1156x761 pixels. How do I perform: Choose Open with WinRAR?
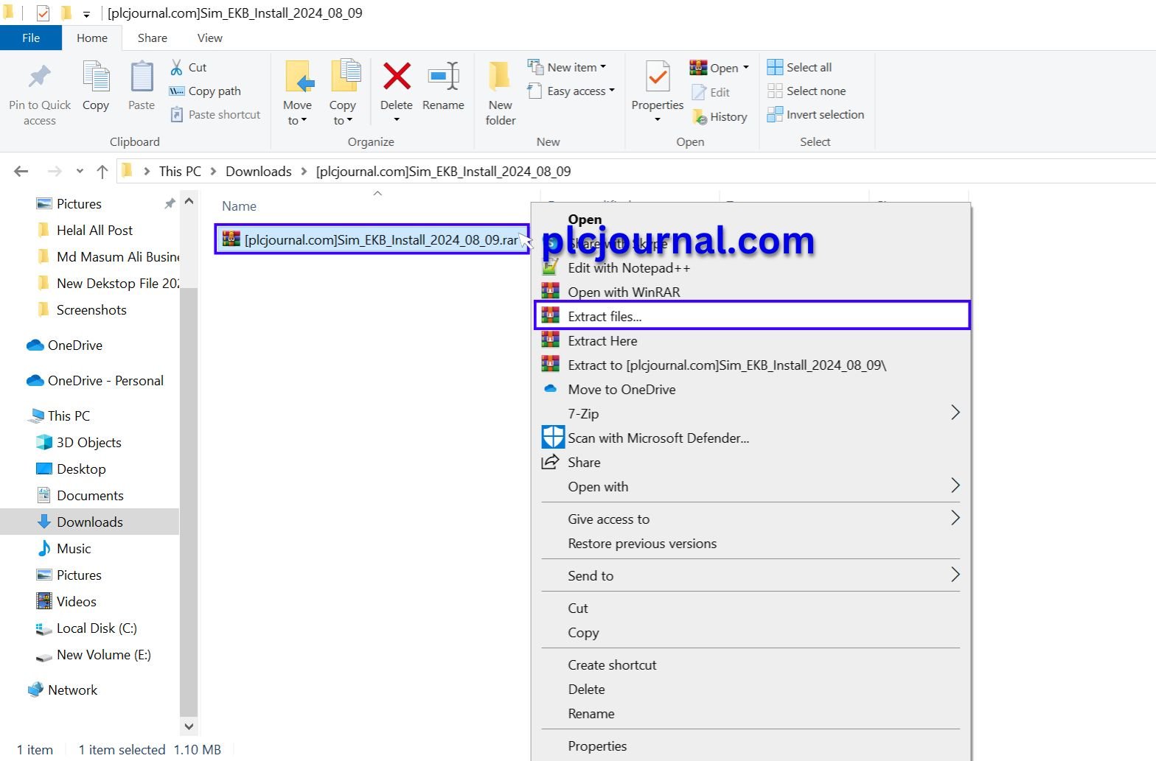(751, 292)
